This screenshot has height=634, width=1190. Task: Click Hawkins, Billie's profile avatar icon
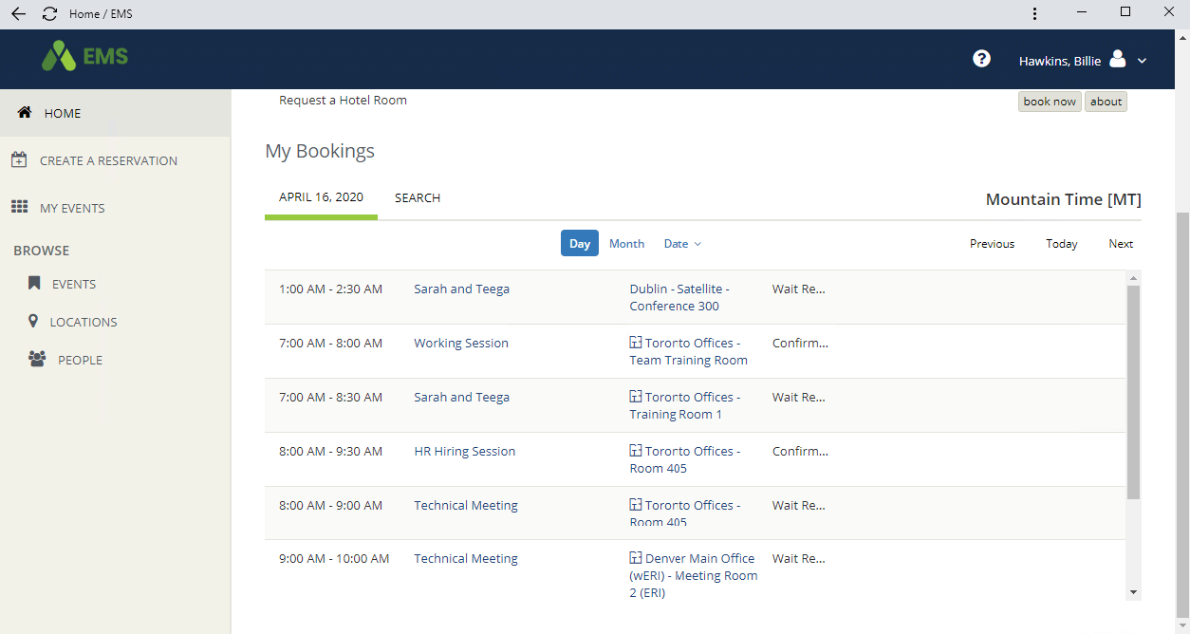click(1116, 59)
